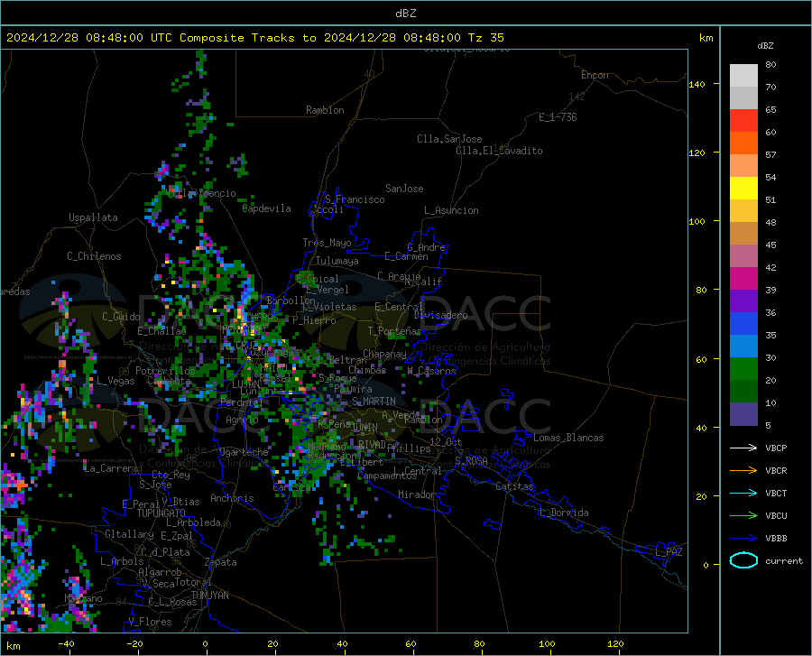Click the cyan 'current' ellipse symbol
Image resolution: width=812 pixels, height=656 pixels.
pos(743,560)
